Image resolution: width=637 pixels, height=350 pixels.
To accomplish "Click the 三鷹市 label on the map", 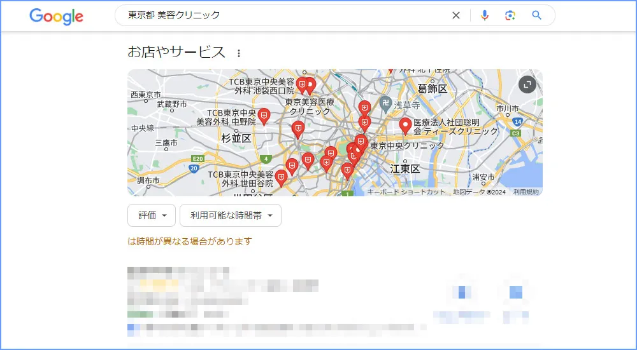I will point(166,143).
